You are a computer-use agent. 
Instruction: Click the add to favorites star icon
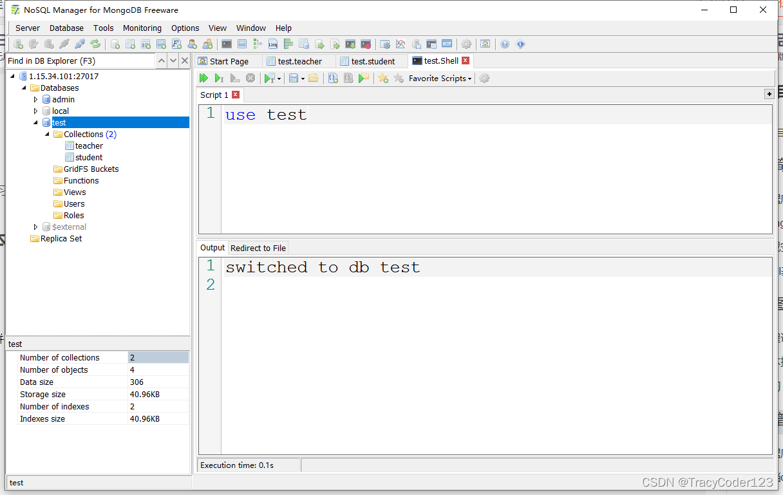383,78
